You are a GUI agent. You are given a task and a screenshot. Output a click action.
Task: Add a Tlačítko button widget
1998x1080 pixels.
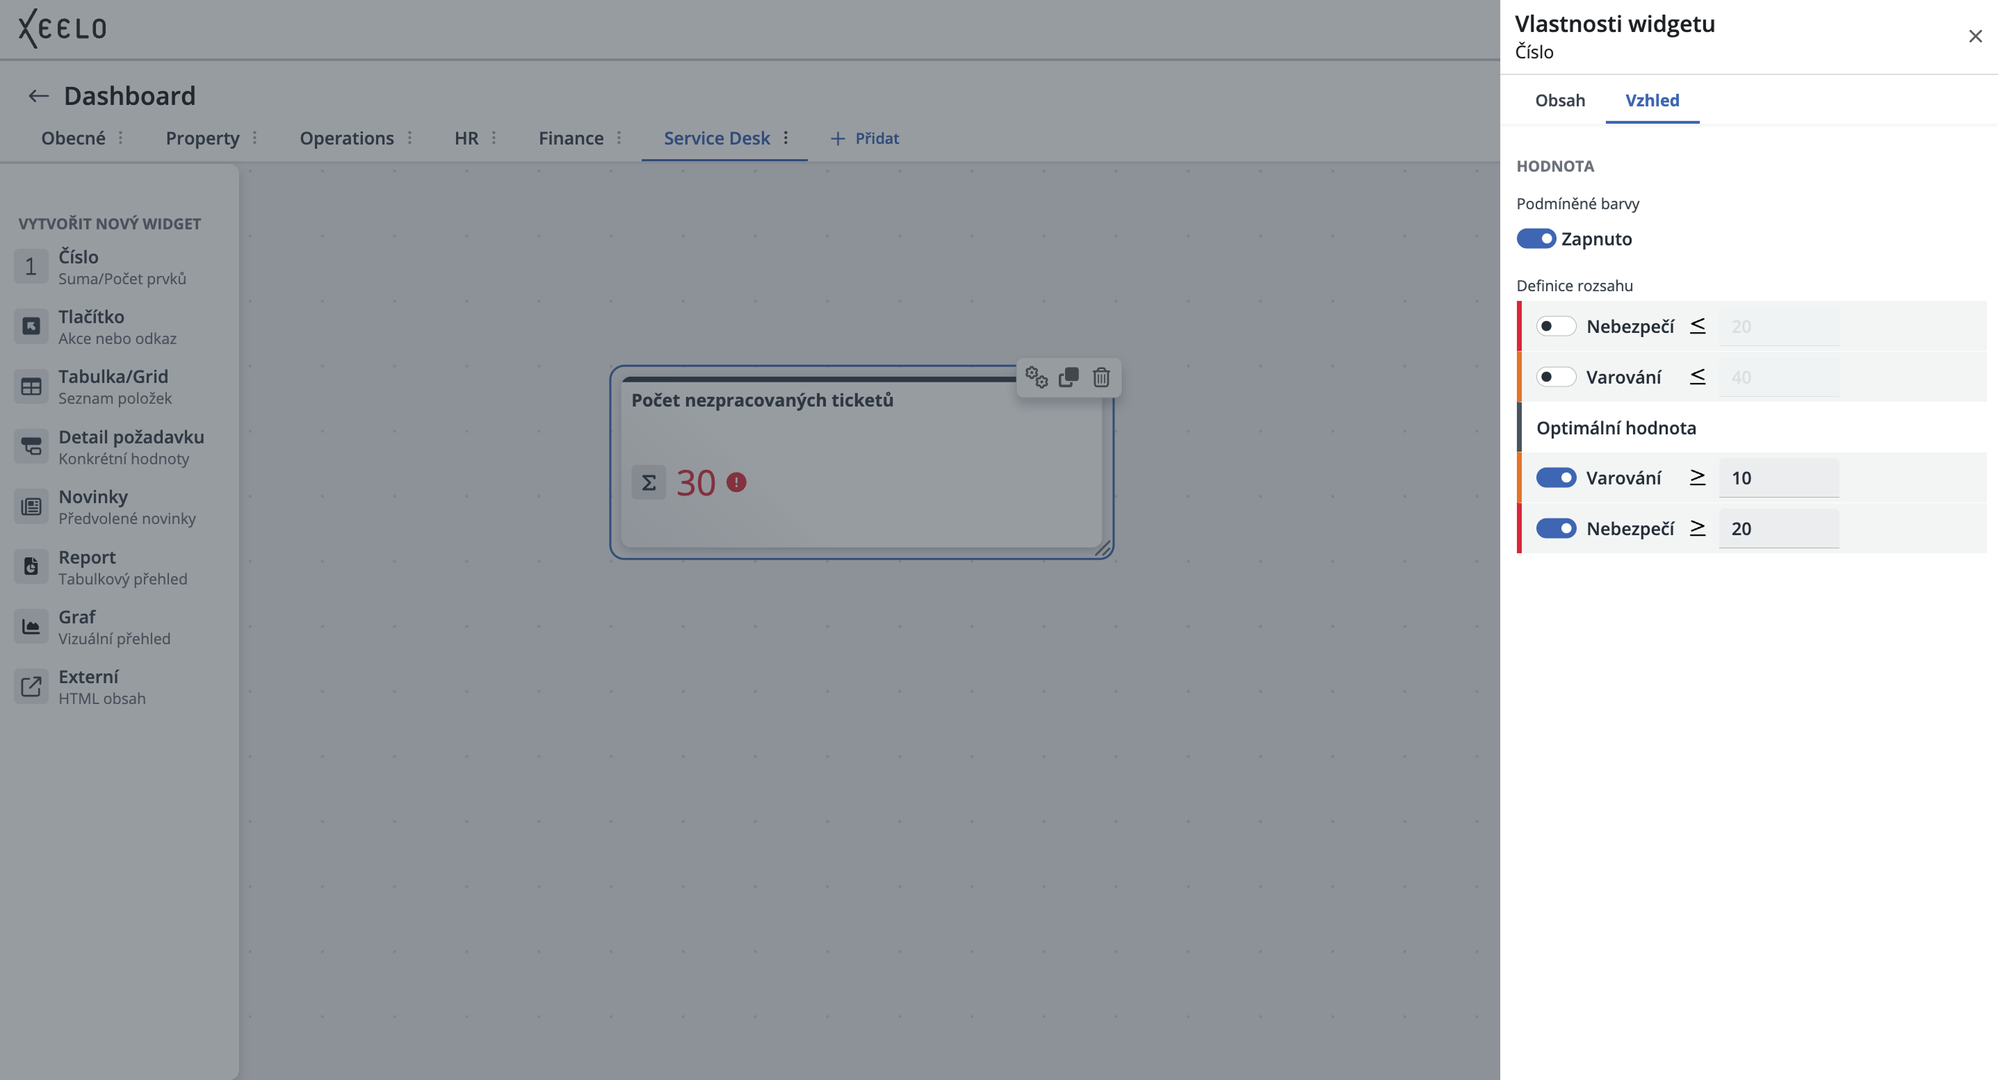click(x=120, y=327)
